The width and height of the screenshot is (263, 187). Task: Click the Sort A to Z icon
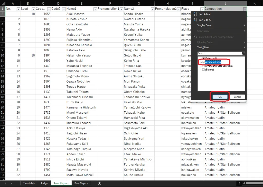pos(195,14)
